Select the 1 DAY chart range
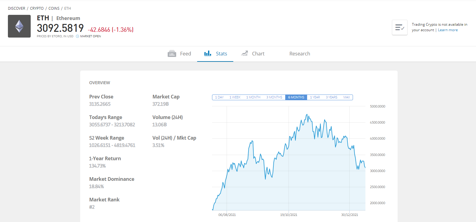The height and width of the screenshot is (222, 476). (x=219, y=97)
